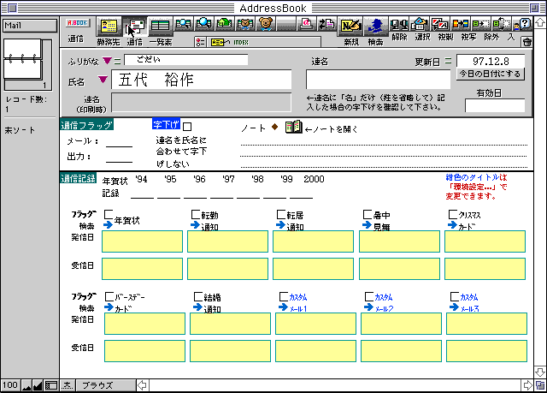Click the blue search arrow for カスタムメール1
The image size is (547, 393).
point(283,307)
